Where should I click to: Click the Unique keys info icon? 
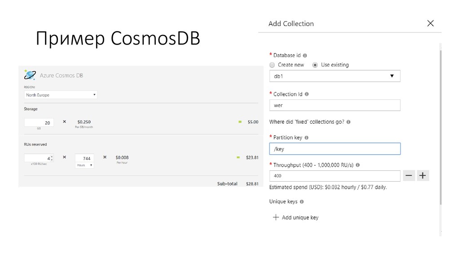click(x=302, y=201)
